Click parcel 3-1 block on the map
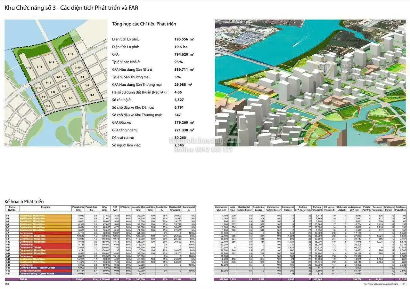This screenshot has width=410, height=289. pyautogui.click(x=92, y=95)
